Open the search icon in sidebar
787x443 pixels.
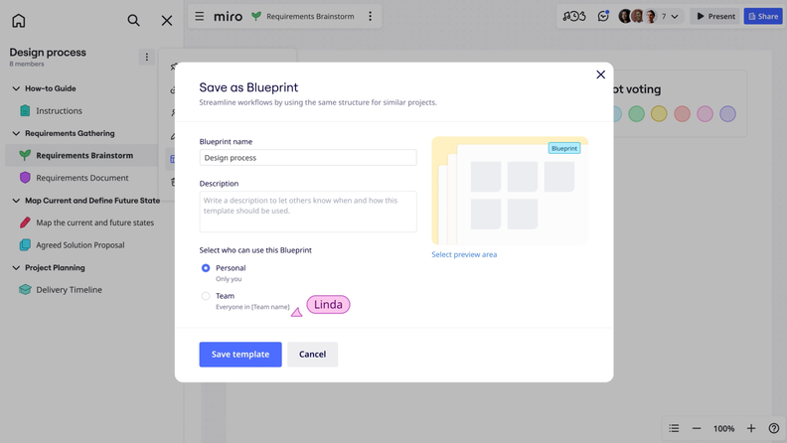[x=133, y=20]
